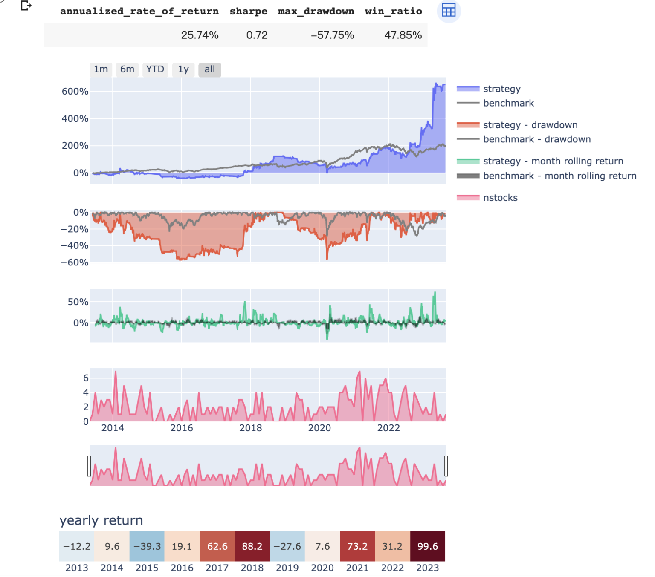Toggle the nstocks legend entry
The width and height of the screenshot is (655, 577).
500,198
